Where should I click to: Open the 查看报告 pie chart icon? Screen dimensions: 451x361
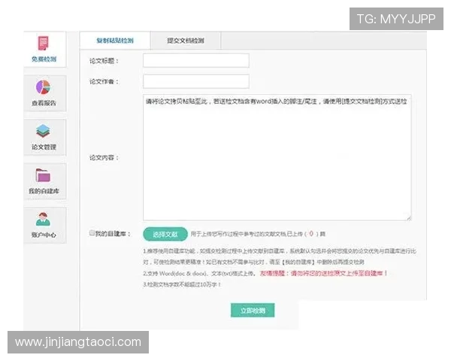(x=43, y=87)
